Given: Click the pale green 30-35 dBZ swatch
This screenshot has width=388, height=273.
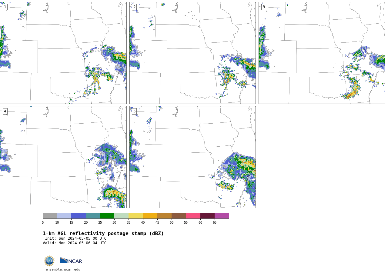Looking at the screenshot, I should click(122, 216).
